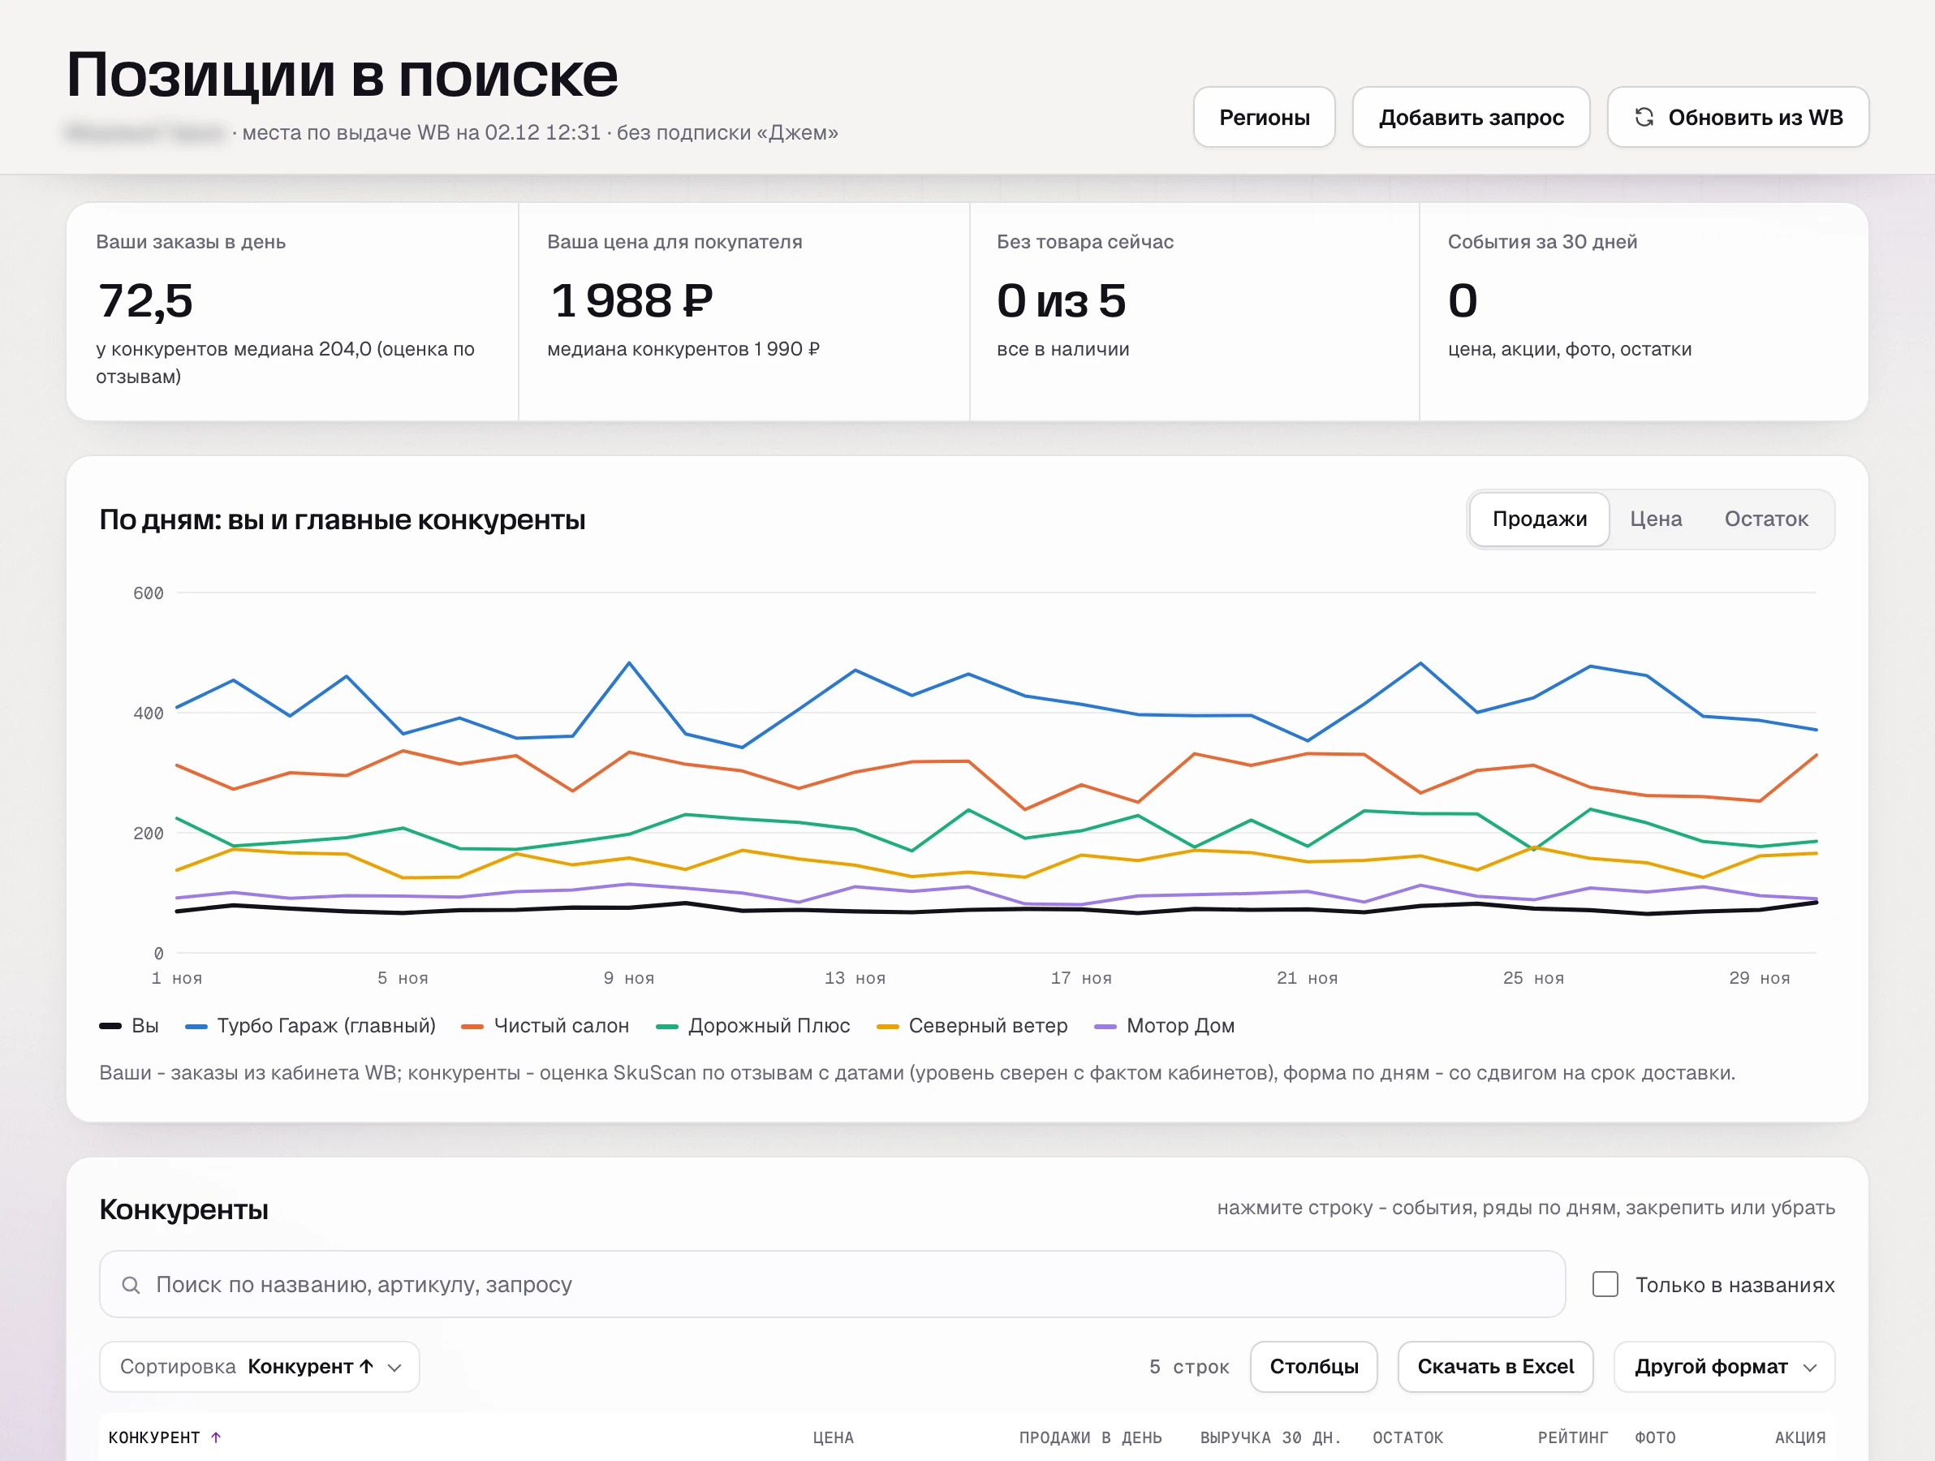Click the purple Мотор Дом legend swatch
This screenshot has height=1461, width=1935.
tap(1105, 1026)
